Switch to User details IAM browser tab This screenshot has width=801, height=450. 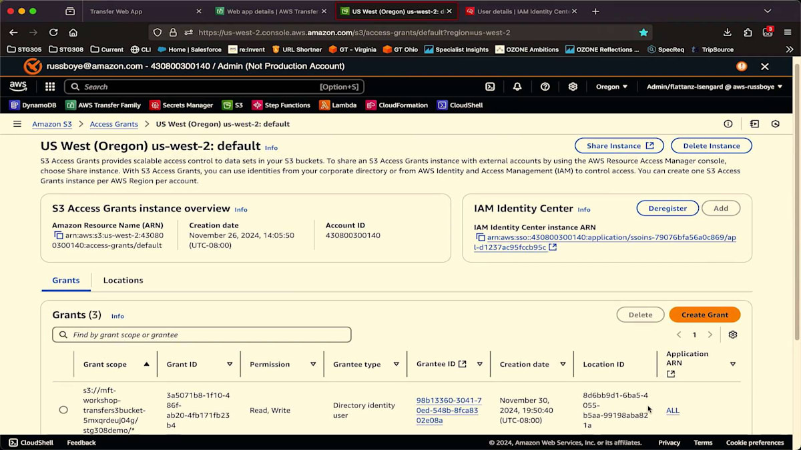point(521,11)
